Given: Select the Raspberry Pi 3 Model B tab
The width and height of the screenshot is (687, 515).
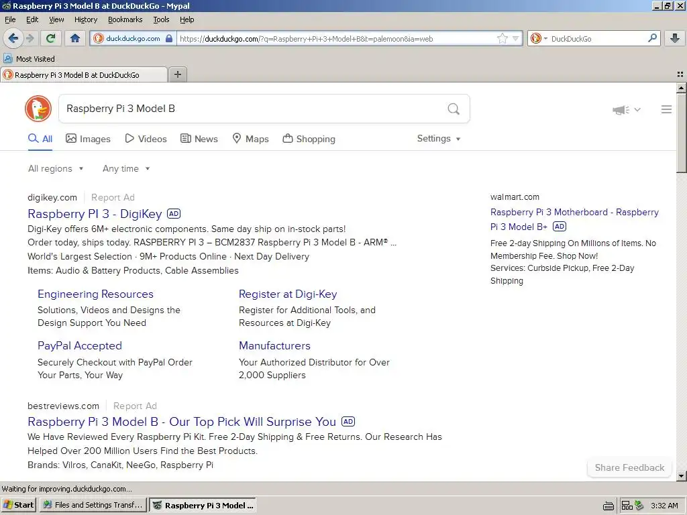Looking at the screenshot, I should pos(84,75).
